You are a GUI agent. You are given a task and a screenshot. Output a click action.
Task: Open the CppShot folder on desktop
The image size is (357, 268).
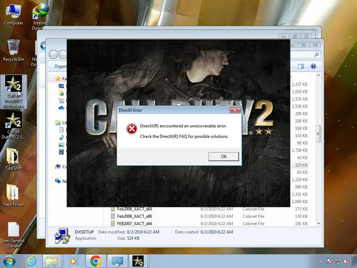pyautogui.click(x=14, y=159)
